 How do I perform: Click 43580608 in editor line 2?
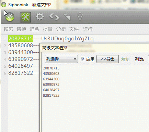pos(21,45)
